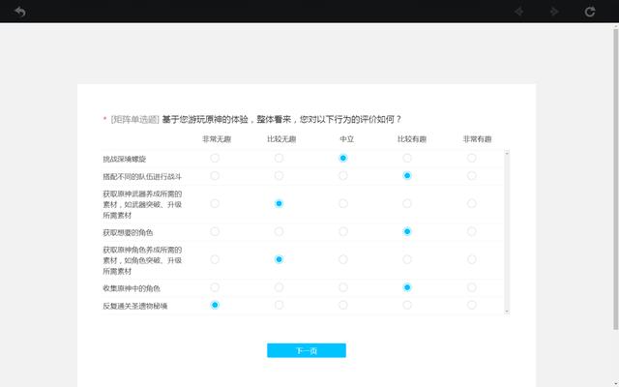
Task: Select 比较有趣 for 获取原神角色养成所需的素材
Action: tap(407, 259)
